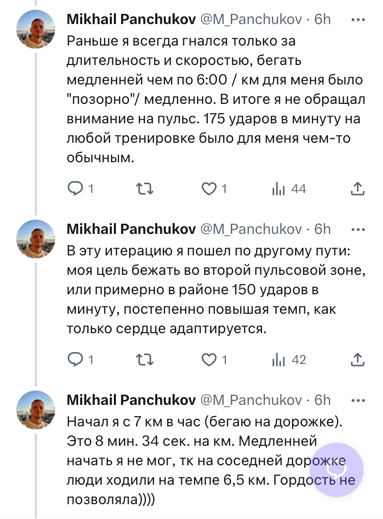Open more options on first tweet
Viewport: 383px width, 519px height.
[x=359, y=19]
